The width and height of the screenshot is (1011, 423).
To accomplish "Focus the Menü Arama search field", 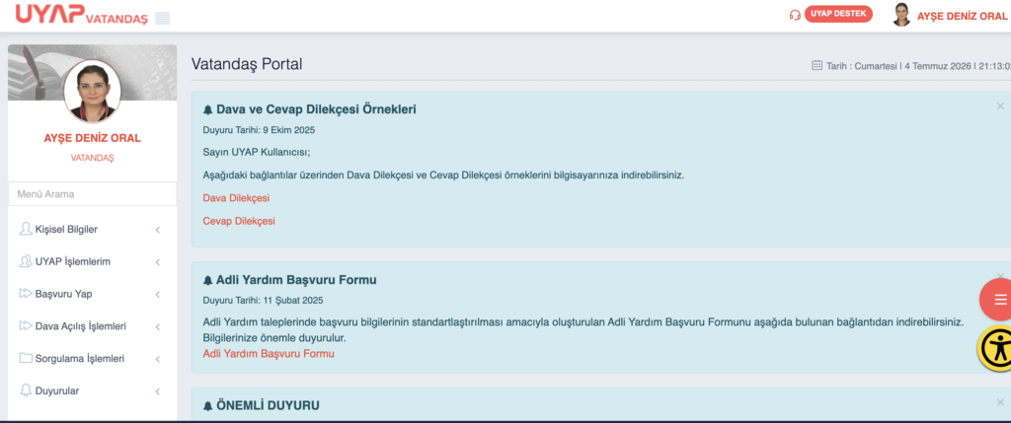I will click(92, 194).
